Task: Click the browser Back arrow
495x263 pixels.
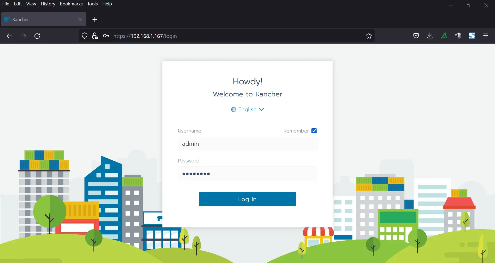Action: pos(9,36)
